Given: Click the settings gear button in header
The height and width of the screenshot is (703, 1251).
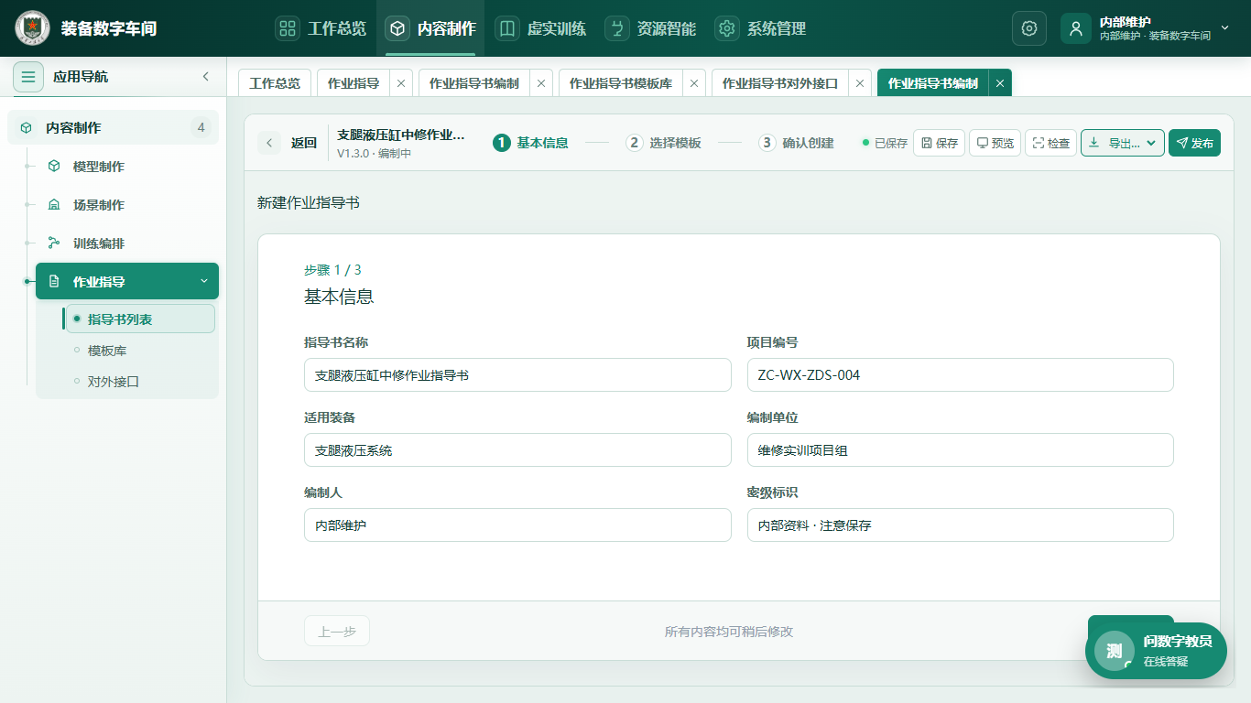Looking at the screenshot, I should [x=1029, y=28].
